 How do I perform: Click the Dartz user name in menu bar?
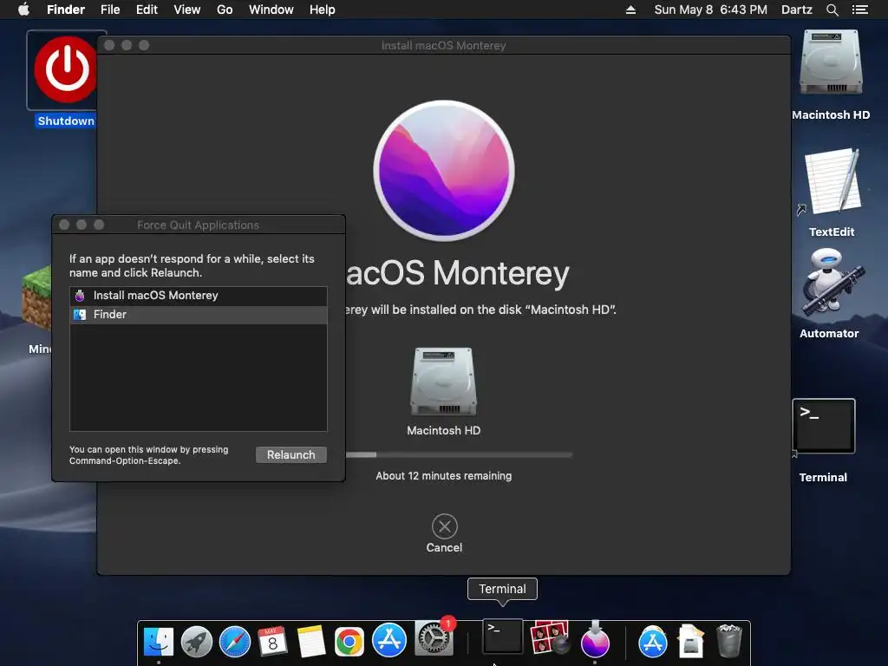click(797, 10)
